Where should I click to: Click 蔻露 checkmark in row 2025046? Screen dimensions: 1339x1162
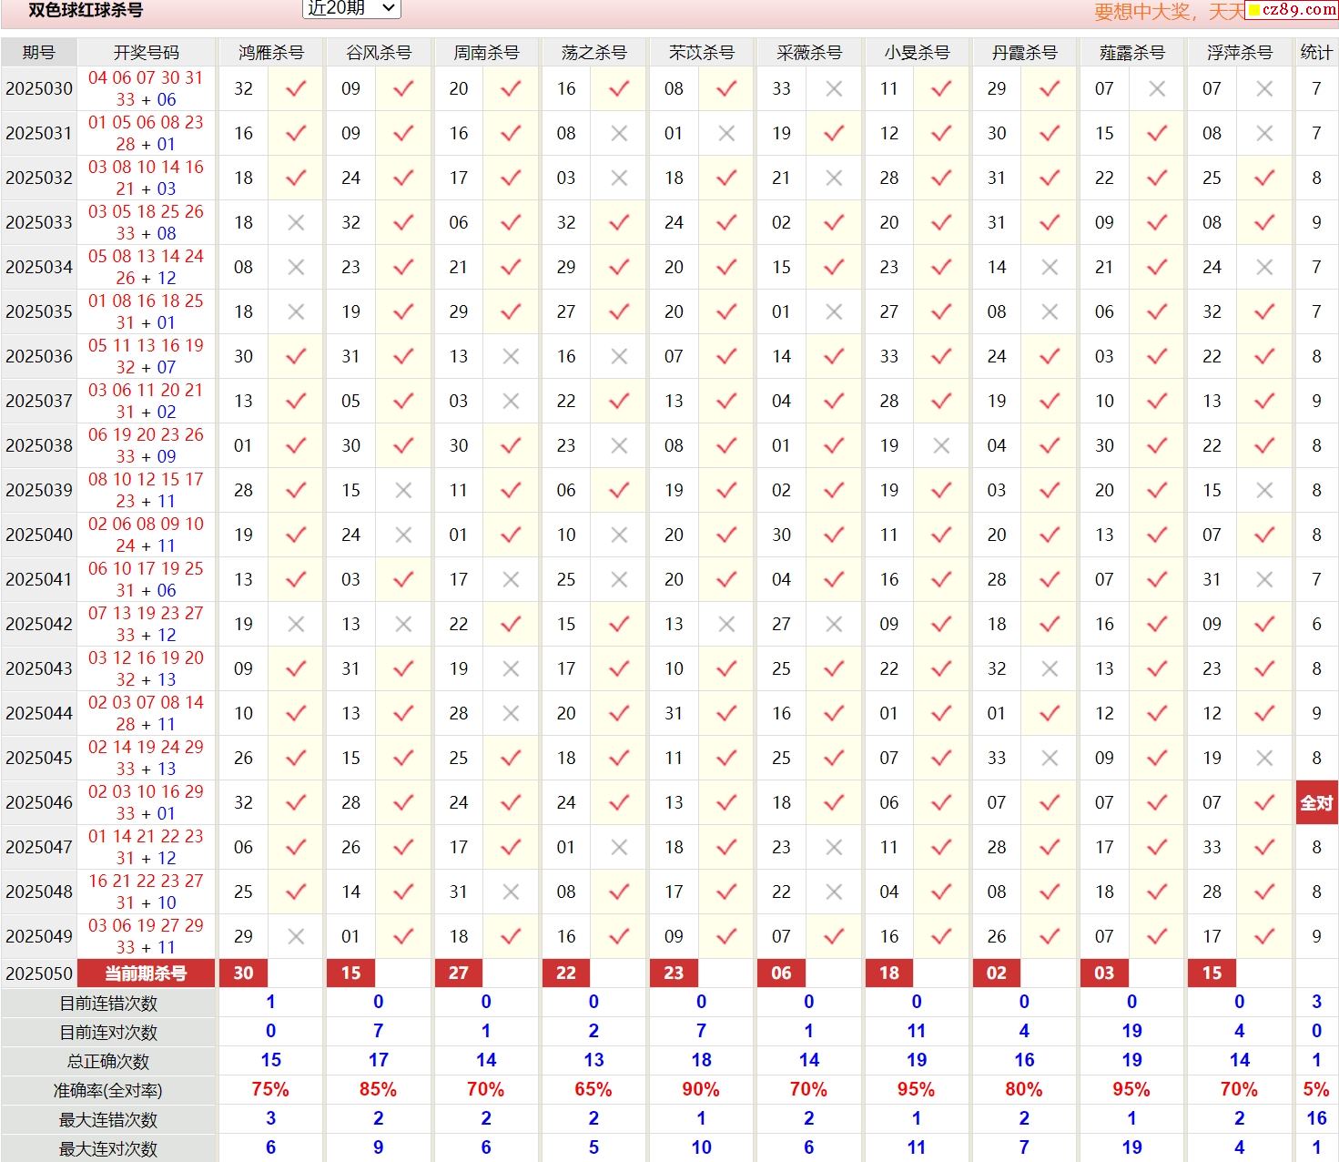1157,802
